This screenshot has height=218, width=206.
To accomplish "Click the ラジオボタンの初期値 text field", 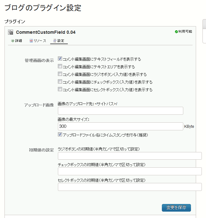I will pyautogui.click(x=130, y=156).
